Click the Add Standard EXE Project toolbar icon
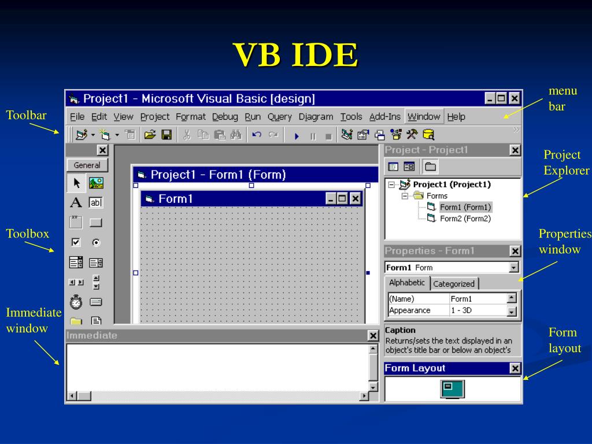 point(81,134)
